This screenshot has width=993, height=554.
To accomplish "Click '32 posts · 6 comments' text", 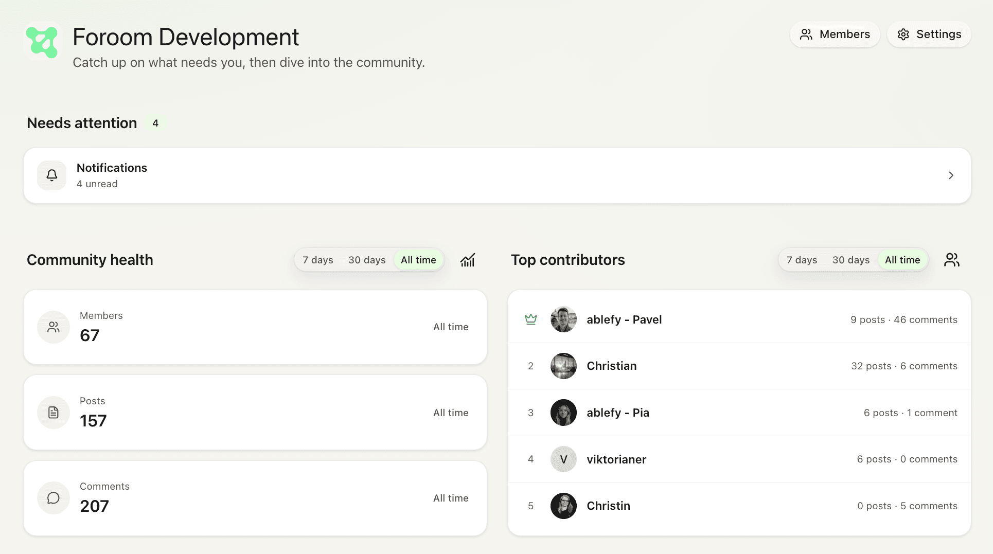I will tap(904, 366).
